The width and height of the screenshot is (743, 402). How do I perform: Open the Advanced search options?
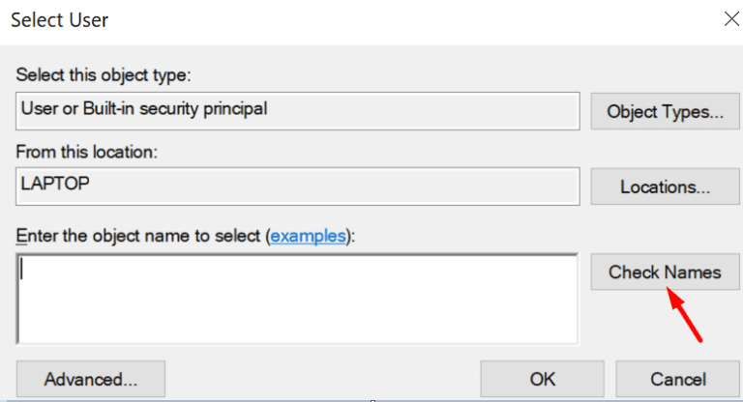pyautogui.click(x=91, y=379)
